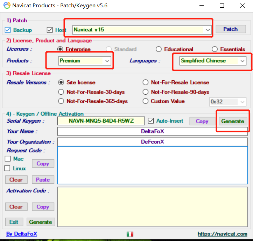This screenshot has width=253, height=241.
Task: Click the Your Name field containing DeltaFoX
Action: point(153,131)
